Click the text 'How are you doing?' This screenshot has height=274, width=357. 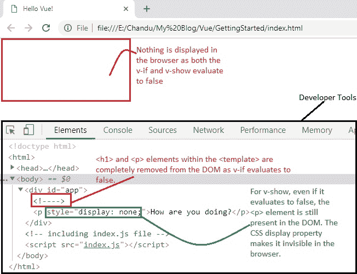pos(191,212)
